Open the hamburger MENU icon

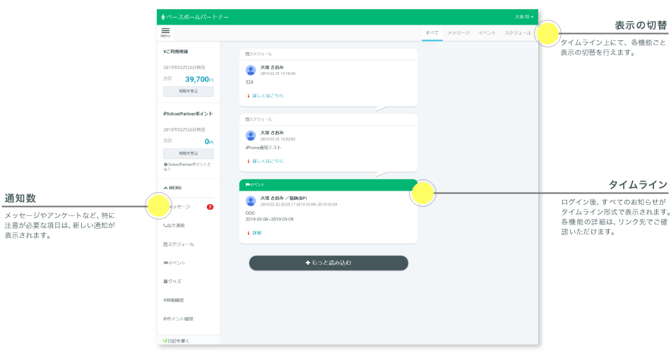pyautogui.click(x=166, y=32)
